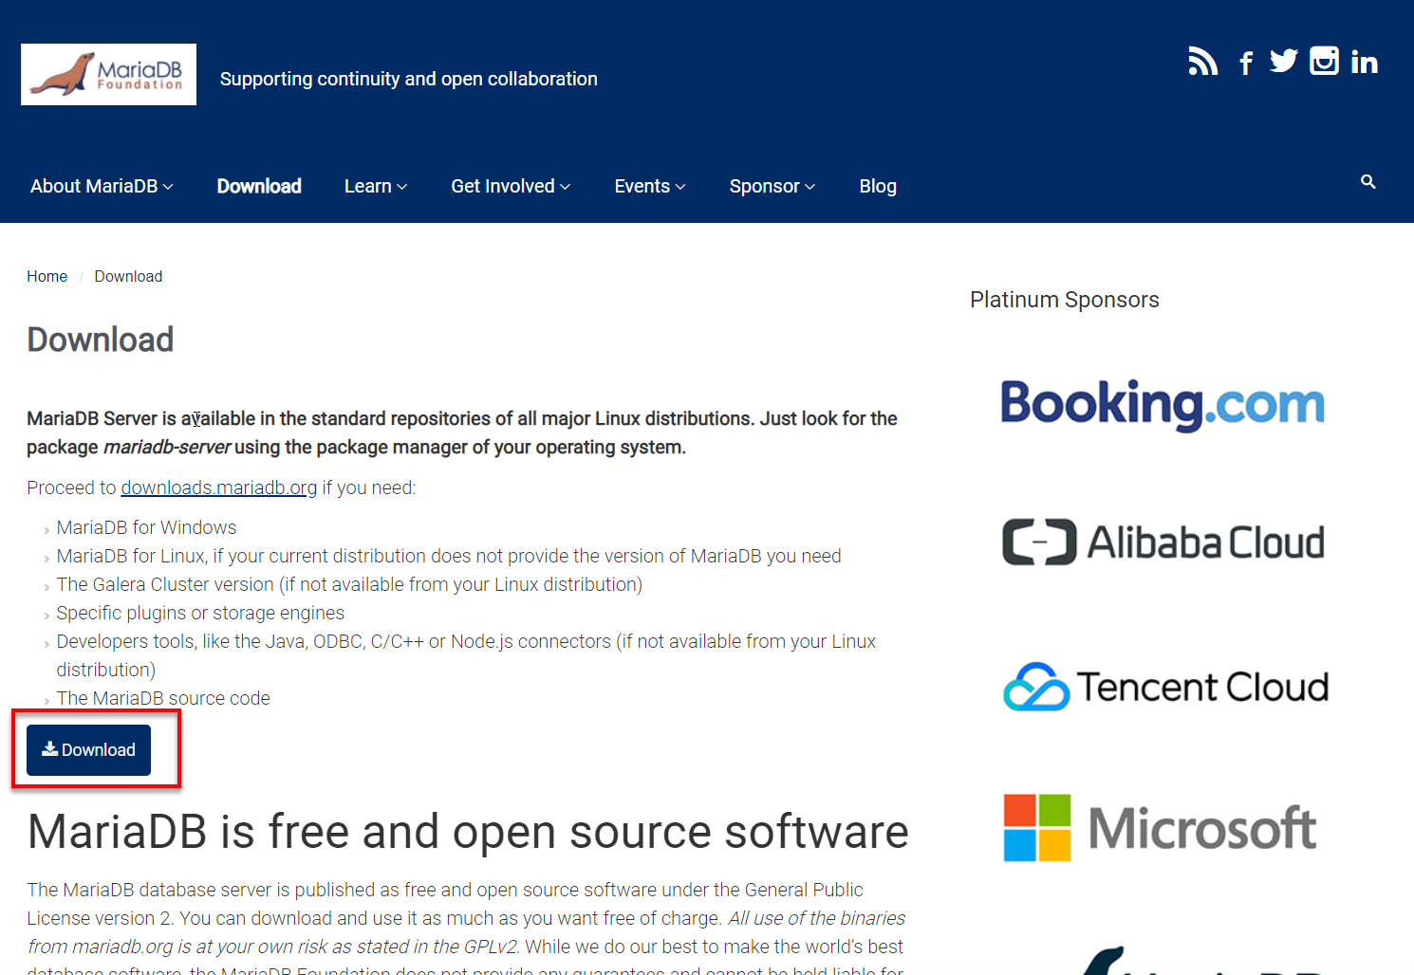Click the 'Download' breadcrumb text
The width and height of the screenshot is (1414, 975).
(128, 276)
